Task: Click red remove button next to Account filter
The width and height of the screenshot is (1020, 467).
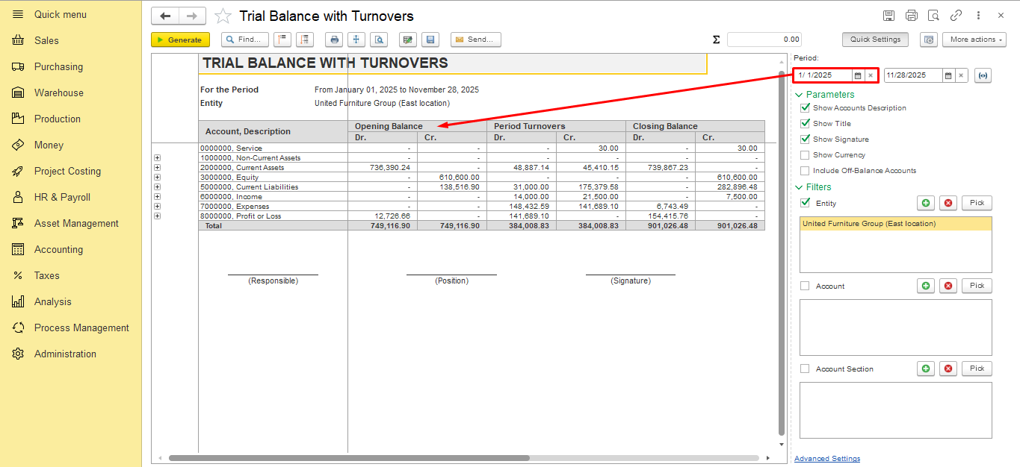Action: (948, 286)
